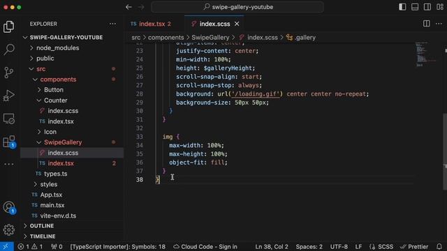Open the Manage settings gear
The image size is (447, 251).
pos(8,229)
